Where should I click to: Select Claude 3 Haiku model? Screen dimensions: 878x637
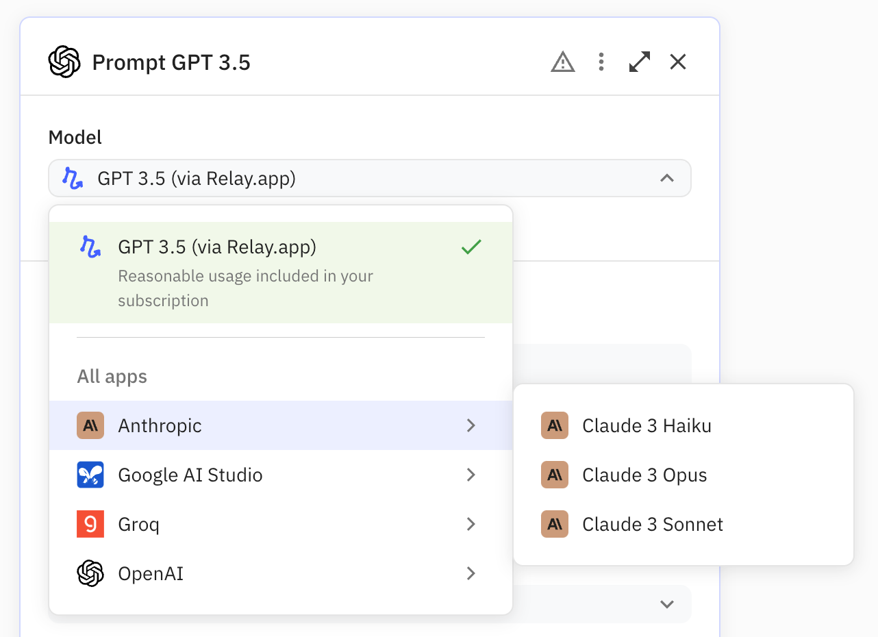coord(647,425)
